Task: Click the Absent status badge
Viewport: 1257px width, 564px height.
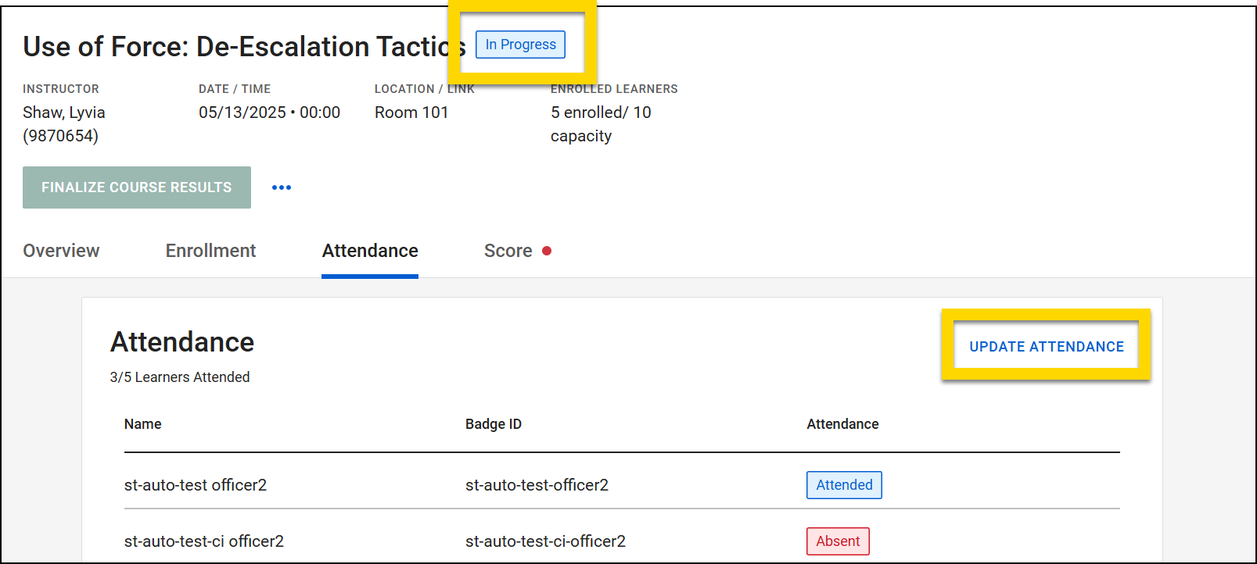Action: point(838,541)
